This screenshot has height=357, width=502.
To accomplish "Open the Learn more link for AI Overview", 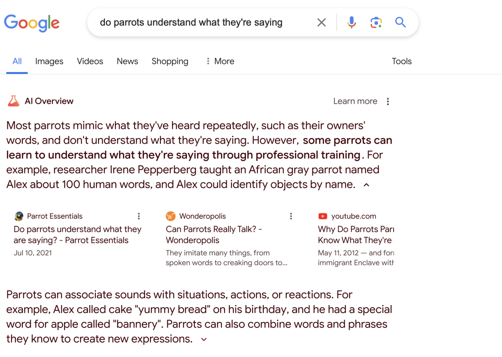I will [355, 101].
